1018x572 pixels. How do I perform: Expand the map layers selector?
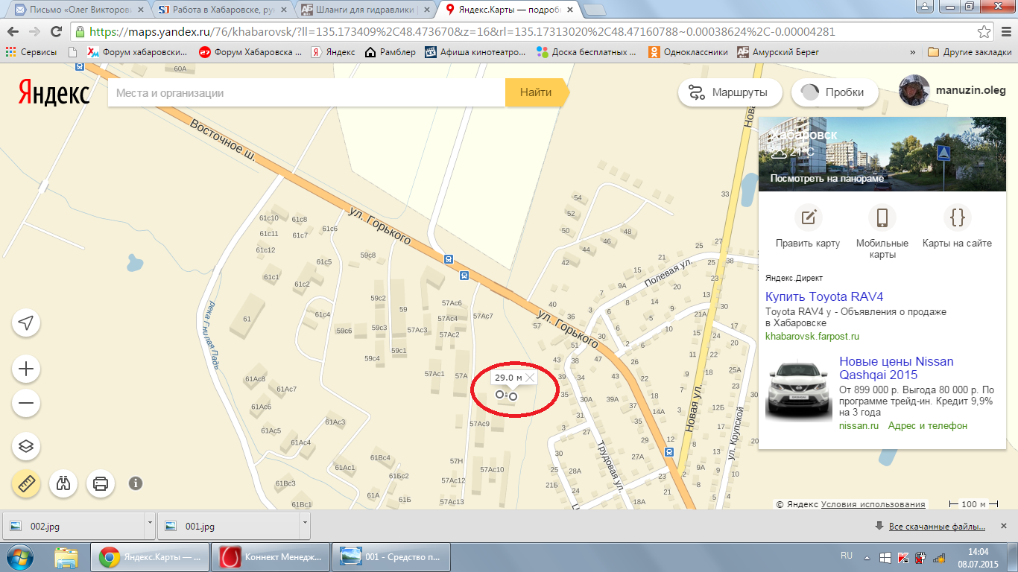pyautogui.click(x=26, y=446)
